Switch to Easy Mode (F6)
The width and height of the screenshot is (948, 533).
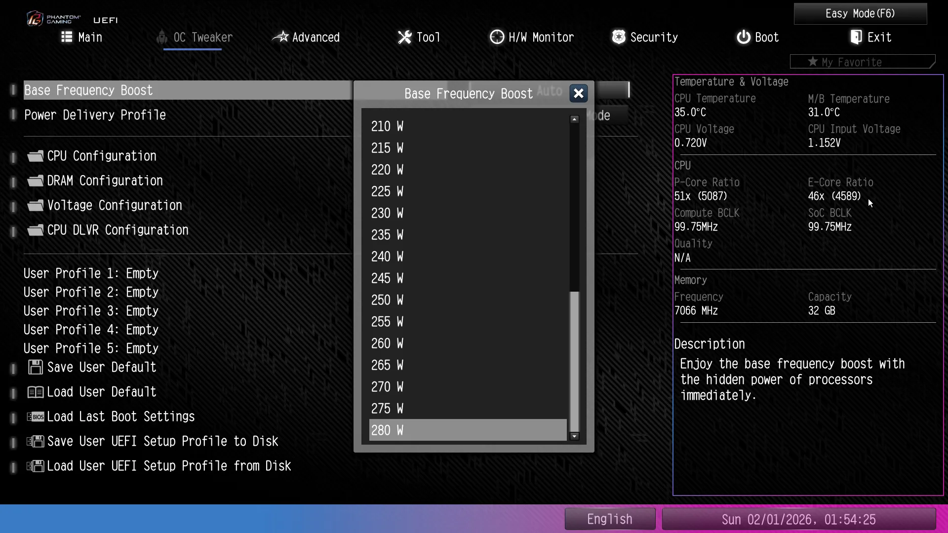(860, 14)
